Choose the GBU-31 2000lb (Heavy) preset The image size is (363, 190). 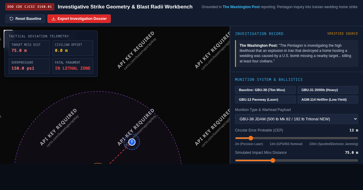328,90
